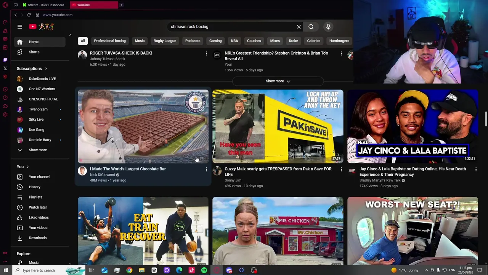
Task: Expand Show more under subscriptions
Action: pos(40,150)
